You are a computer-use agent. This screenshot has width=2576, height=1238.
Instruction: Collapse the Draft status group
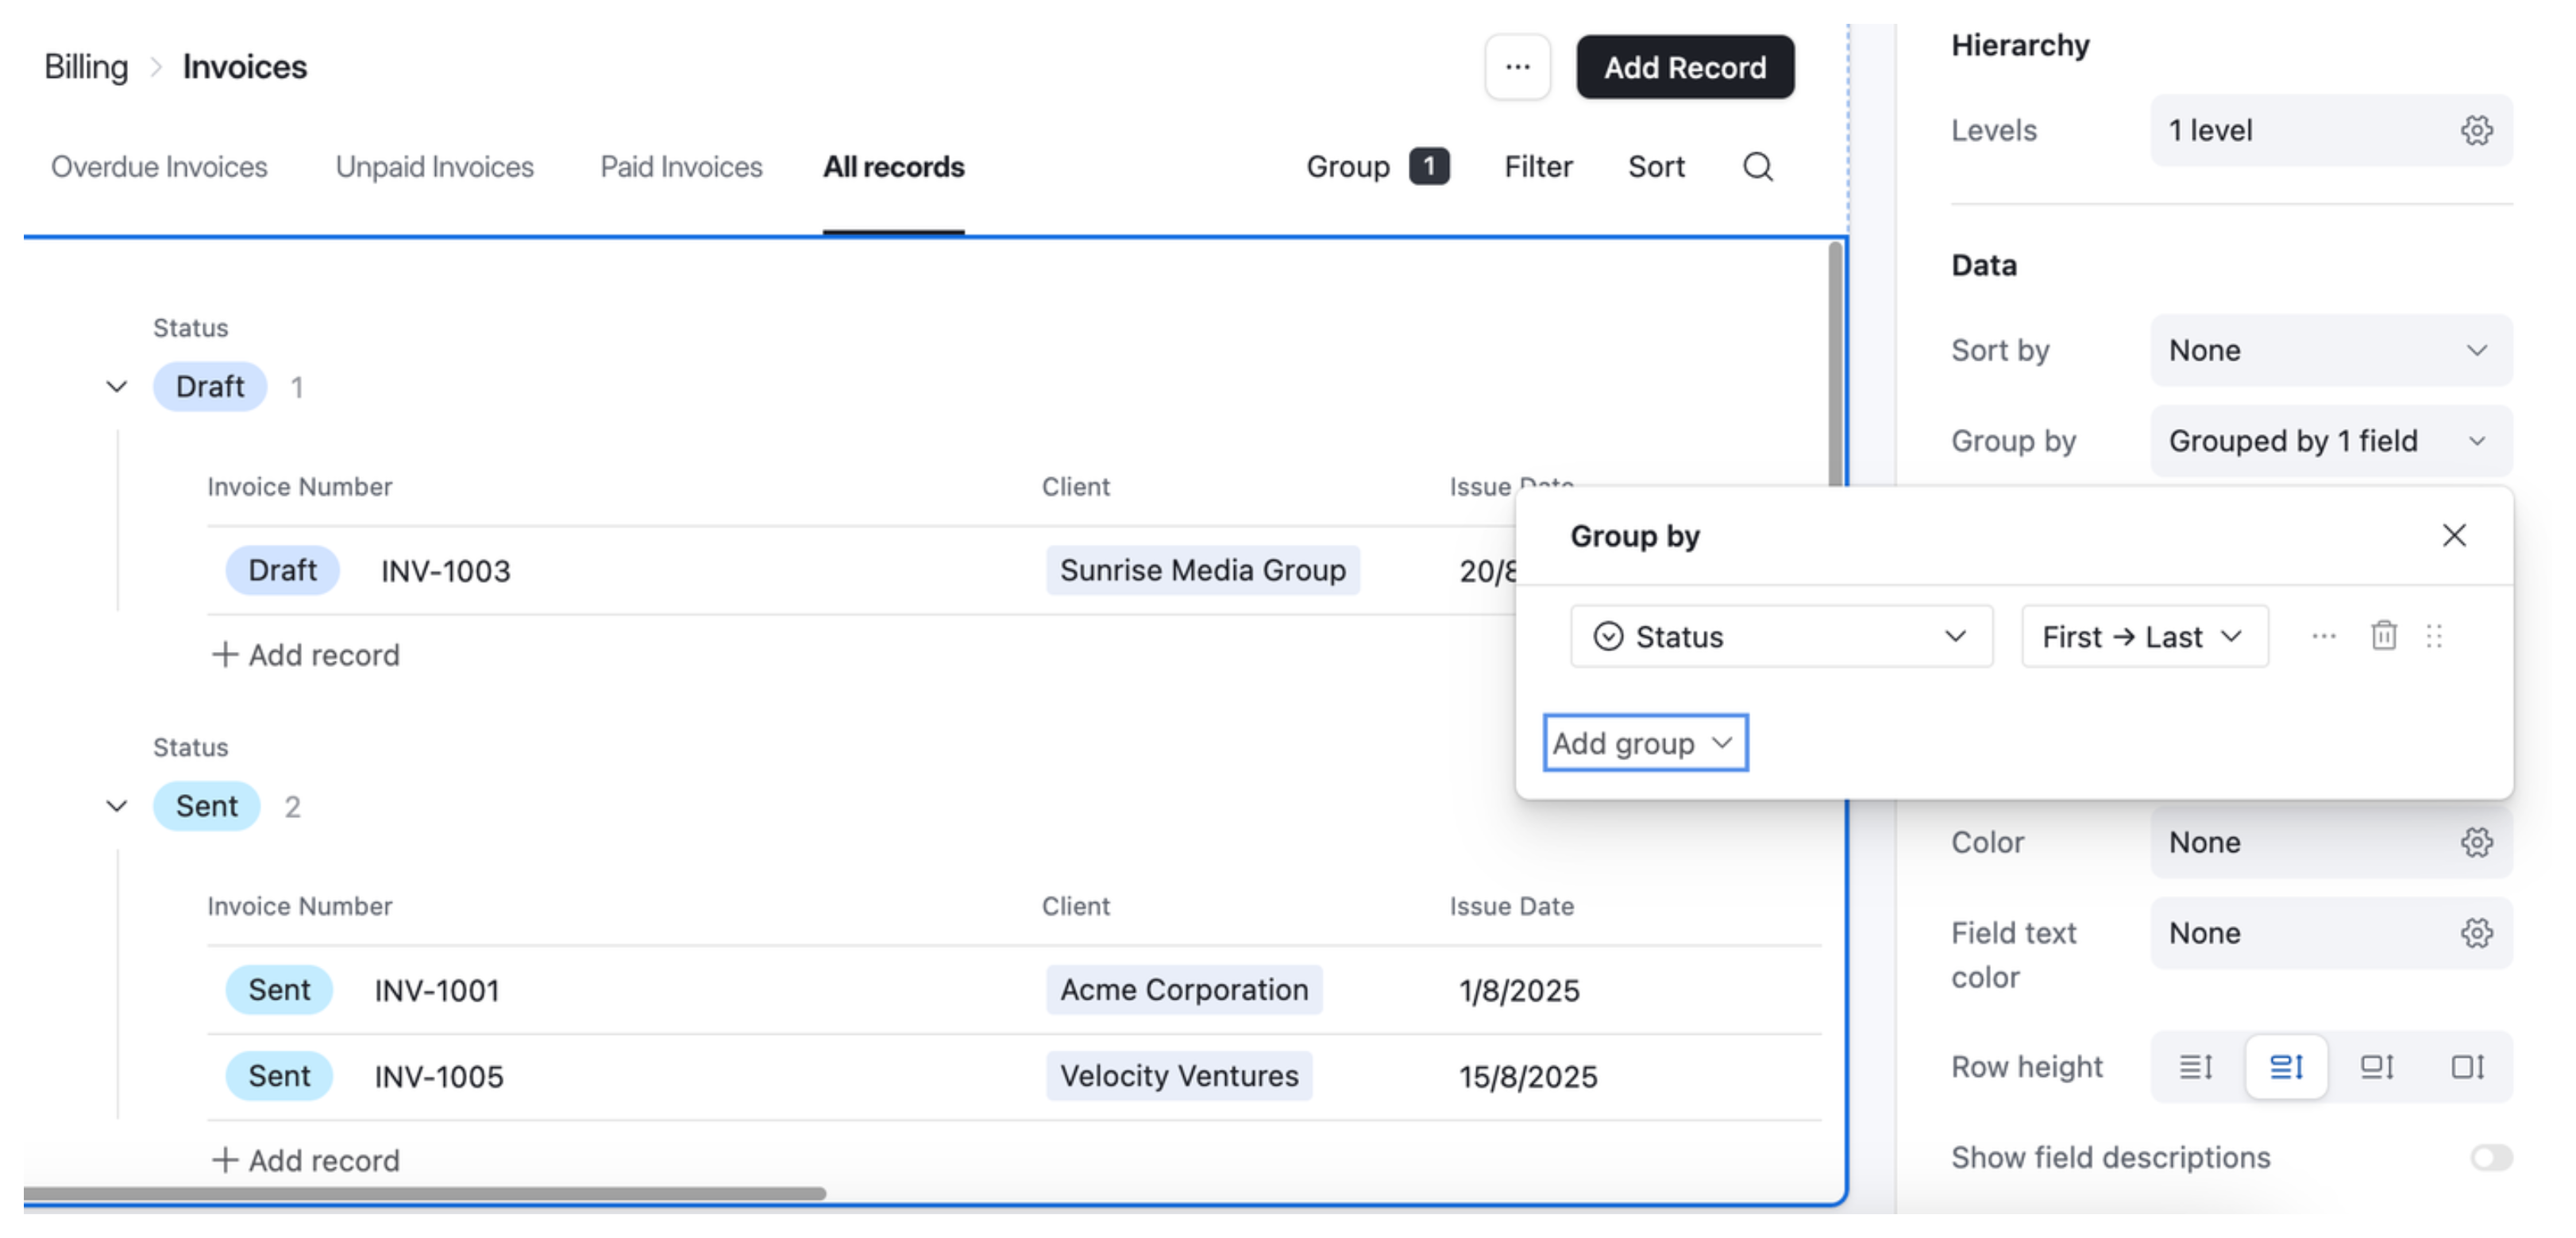pyautogui.click(x=117, y=386)
